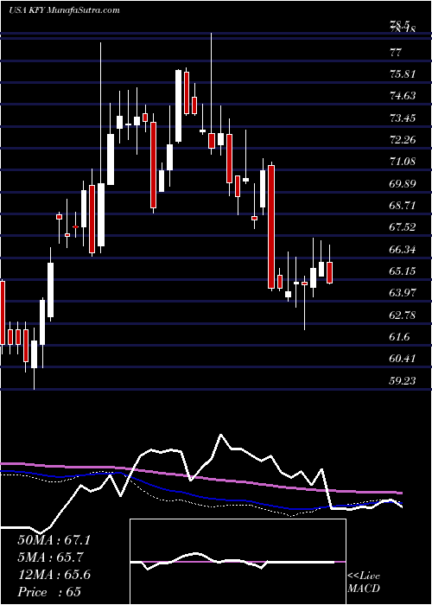Select the 59.23 price axis label
This screenshot has width=432, height=605.
tap(403, 381)
